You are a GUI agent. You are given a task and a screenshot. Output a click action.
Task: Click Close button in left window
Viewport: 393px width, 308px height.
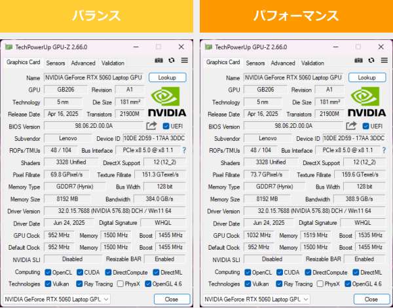172,299
